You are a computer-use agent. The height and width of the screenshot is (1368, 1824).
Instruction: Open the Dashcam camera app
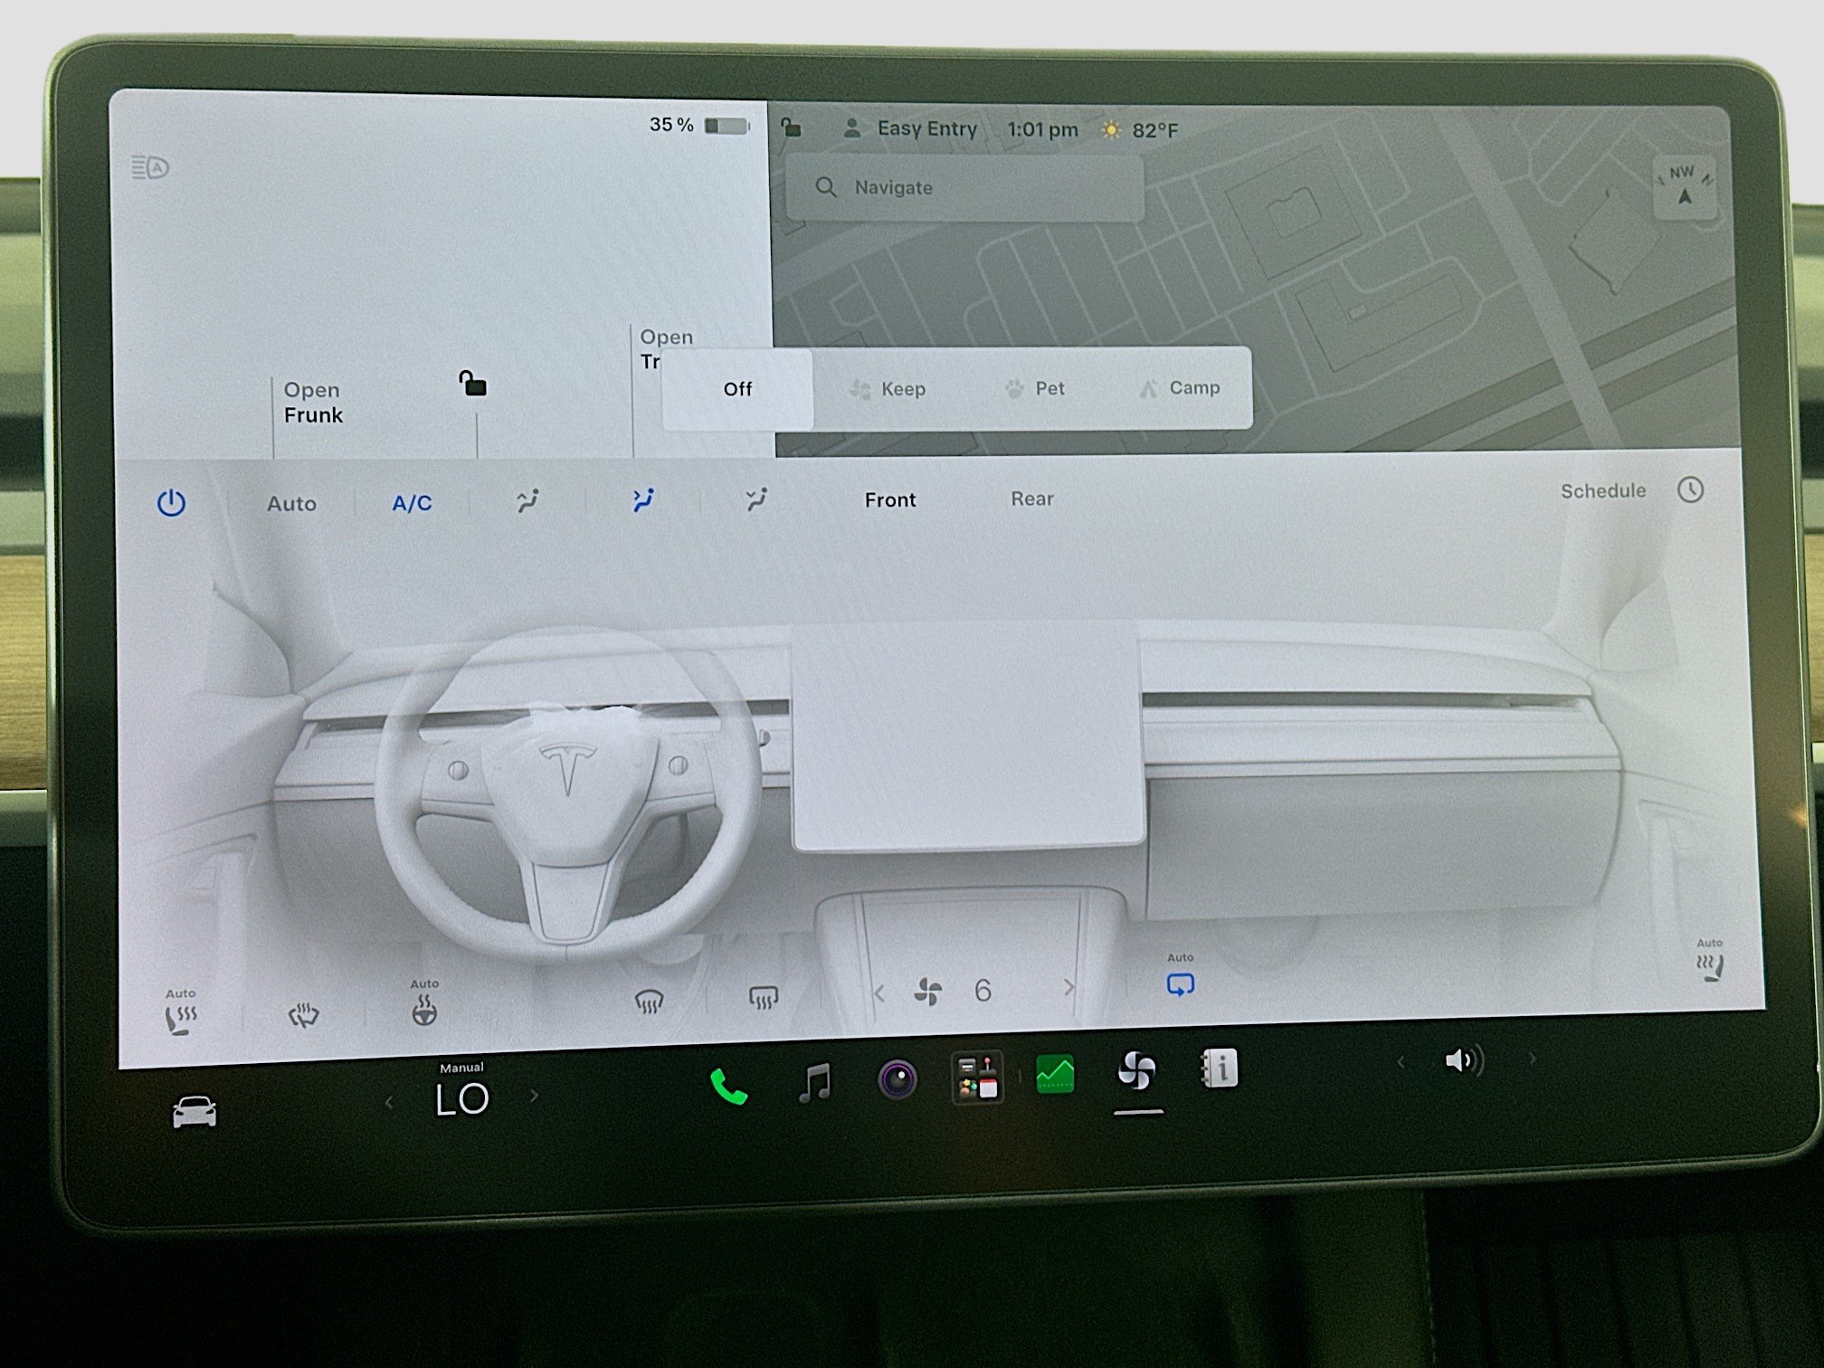tap(898, 1078)
